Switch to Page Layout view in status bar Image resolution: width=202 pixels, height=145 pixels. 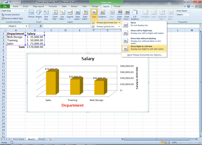pos(165,142)
